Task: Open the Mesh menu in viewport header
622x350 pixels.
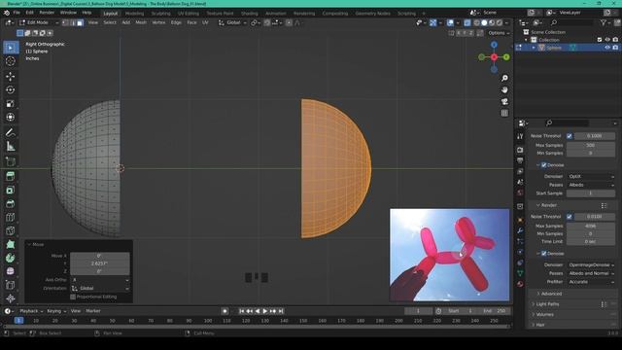Action: click(x=141, y=22)
